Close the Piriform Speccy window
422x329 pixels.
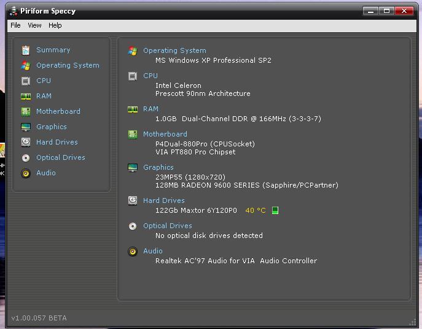click(404, 11)
